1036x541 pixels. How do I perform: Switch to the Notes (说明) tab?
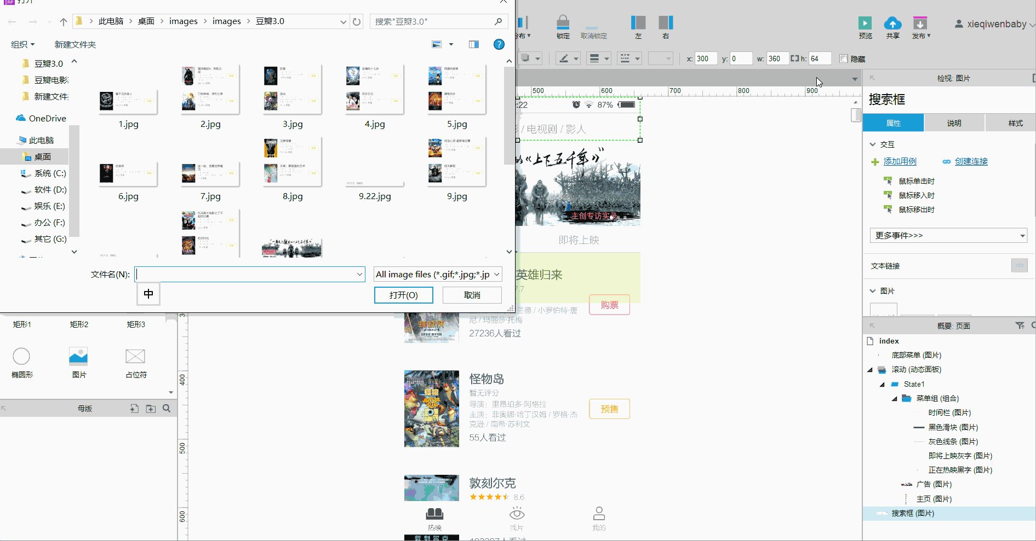pos(954,123)
